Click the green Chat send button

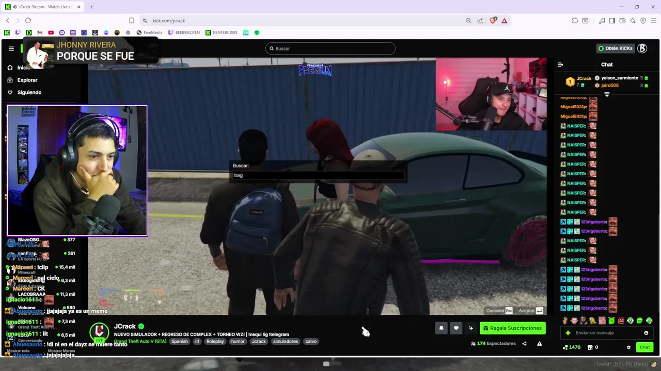(x=644, y=347)
